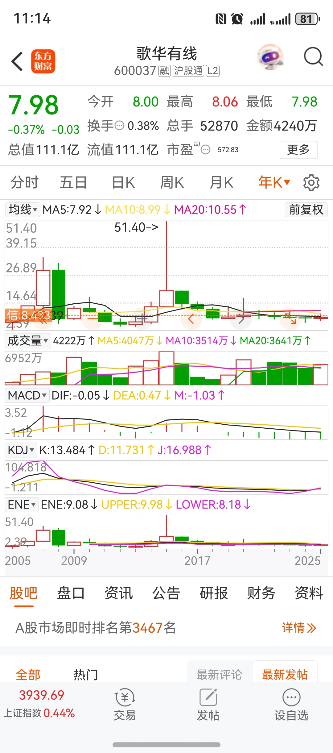Sort by 最新评论
The width and height of the screenshot is (333, 753).
click(219, 674)
